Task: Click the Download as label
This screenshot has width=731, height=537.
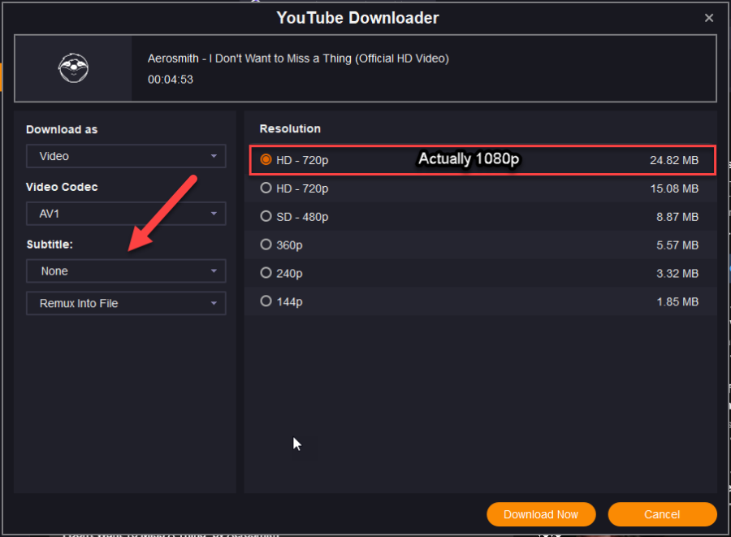Action: coord(62,130)
